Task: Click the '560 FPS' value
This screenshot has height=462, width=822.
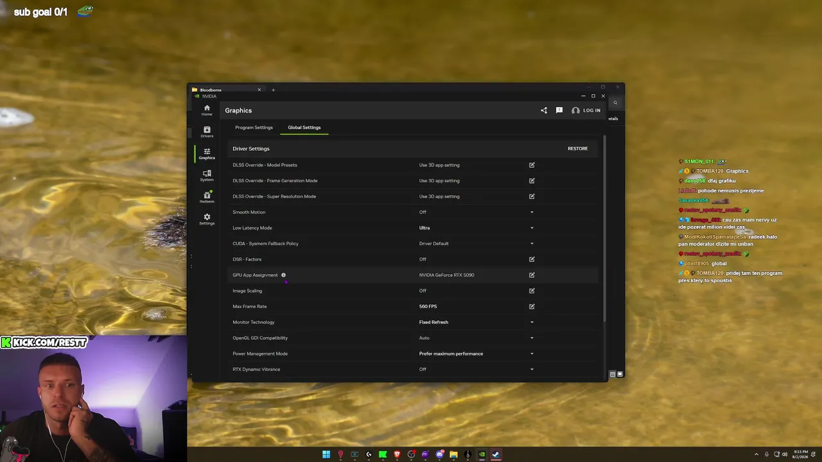Action: pyautogui.click(x=428, y=306)
